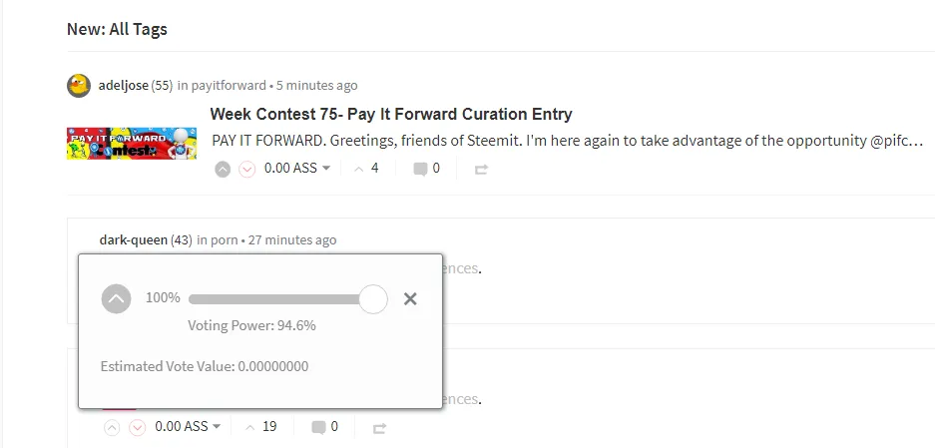The image size is (935, 448).
Task: Upvote the bottom post with 19 votes
Action: click(112, 428)
